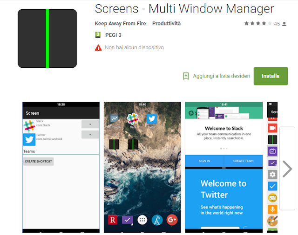The width and height of the screenshot is (298, 235).
Task: Click the rating count 45
Action: pos(277,24)
